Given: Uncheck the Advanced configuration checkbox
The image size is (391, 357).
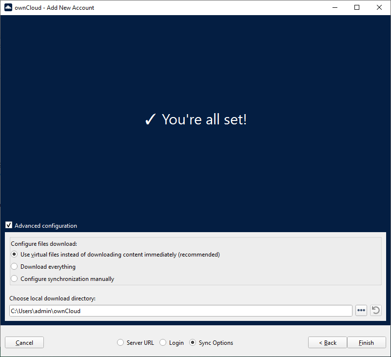Looking at the screenshot, I should pyautogui.click(x=9, y=225).
